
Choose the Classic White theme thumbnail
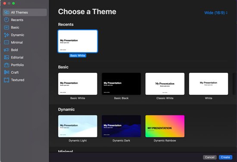point(165,84)
